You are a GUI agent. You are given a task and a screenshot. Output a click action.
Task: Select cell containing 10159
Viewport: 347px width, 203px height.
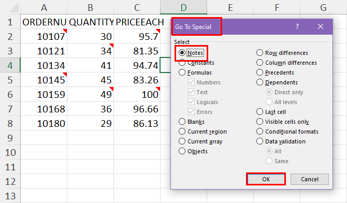(x=44, y=94)
